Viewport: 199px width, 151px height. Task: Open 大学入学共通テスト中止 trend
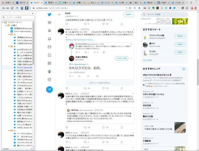click(153, 94)
